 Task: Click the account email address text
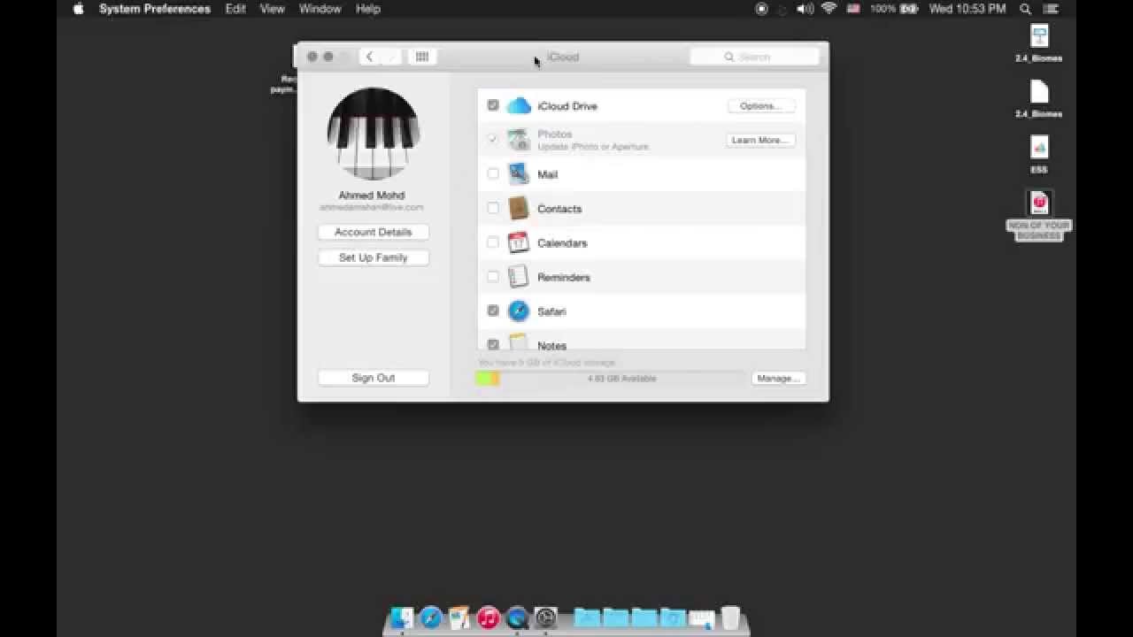click(x=372, y=207)
